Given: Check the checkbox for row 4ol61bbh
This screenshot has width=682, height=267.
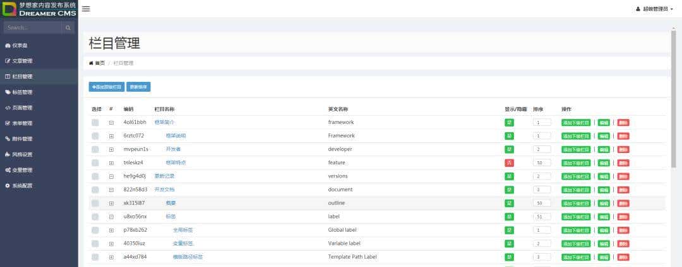Looking at the screenshot, I should [95, 123].
